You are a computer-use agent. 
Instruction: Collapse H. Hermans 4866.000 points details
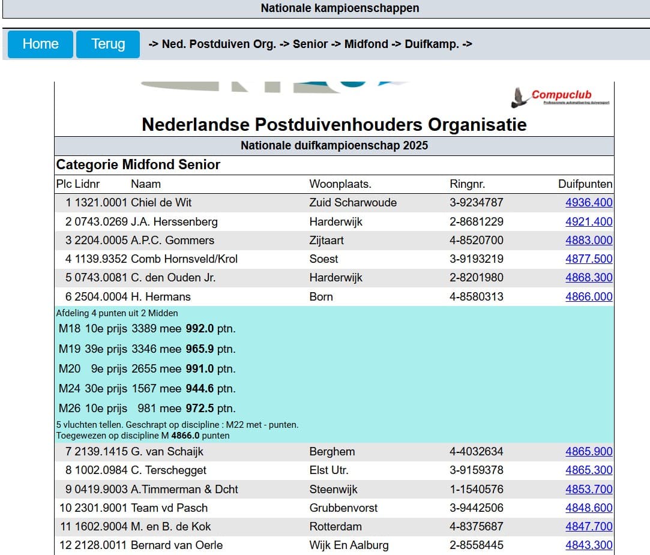click(588, 297)
